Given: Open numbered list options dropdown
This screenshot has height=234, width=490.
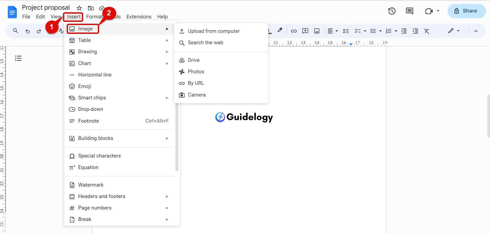Looking at the screenshot, I should pos(396,31).
